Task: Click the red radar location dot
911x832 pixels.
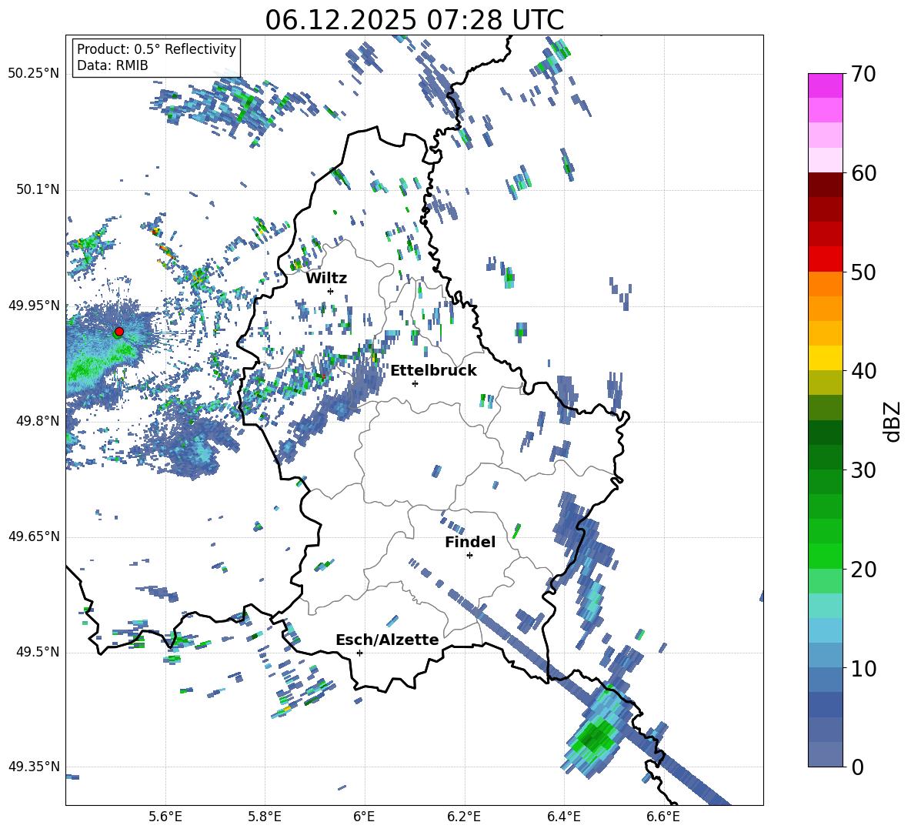Action: (x=119, y=331)
